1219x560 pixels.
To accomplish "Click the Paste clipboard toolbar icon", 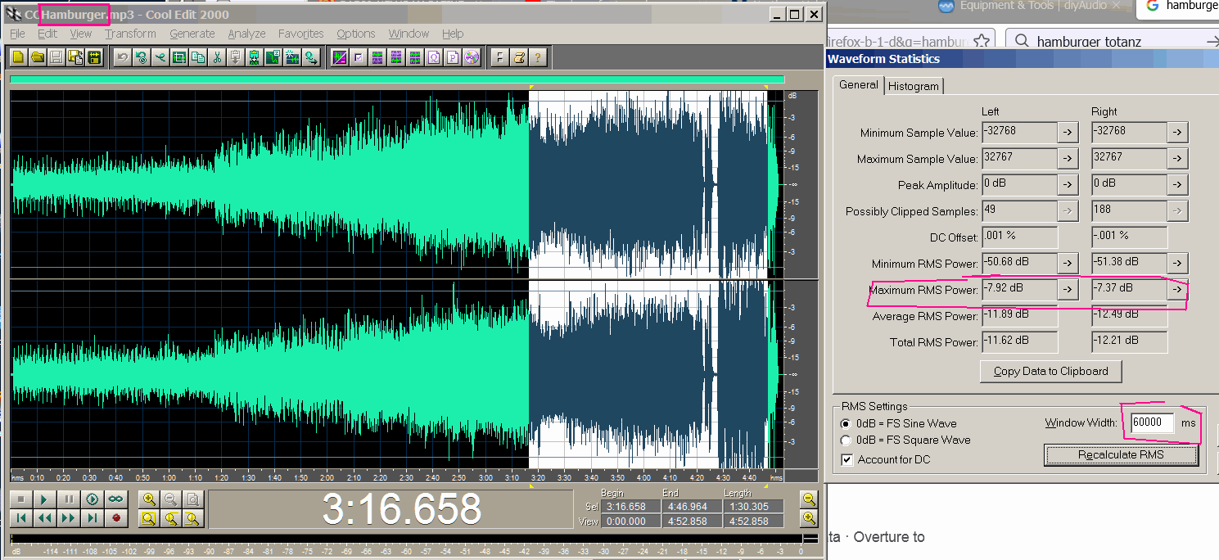I will pos(236,57).
